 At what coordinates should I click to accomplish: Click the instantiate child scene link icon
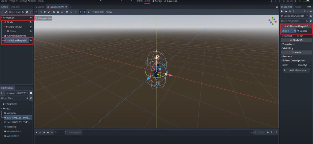[x=6, y=12]
